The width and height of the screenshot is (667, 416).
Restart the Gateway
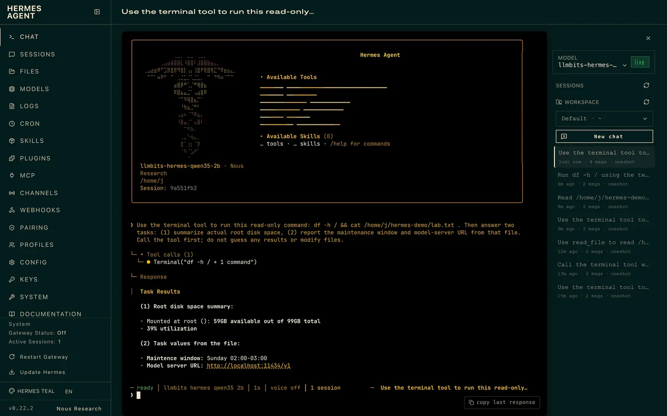(38, 357)
